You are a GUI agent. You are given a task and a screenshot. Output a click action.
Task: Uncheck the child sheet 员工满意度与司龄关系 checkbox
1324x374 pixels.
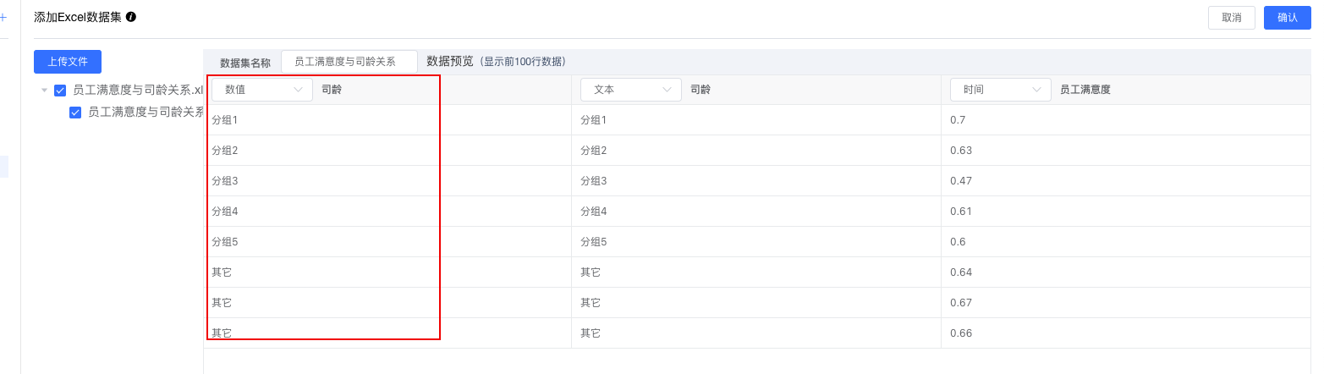pos(75,112)
